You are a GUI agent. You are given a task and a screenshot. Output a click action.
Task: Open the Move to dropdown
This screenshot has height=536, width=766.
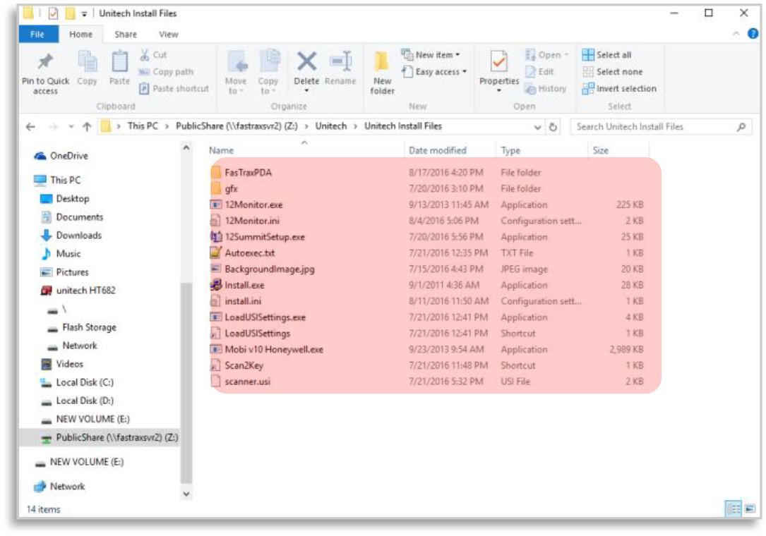(236, 91)
